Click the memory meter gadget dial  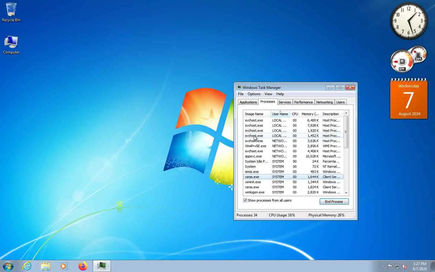point(418,54)
